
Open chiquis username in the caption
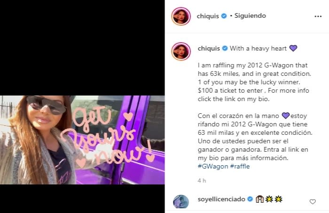[209, 49]
